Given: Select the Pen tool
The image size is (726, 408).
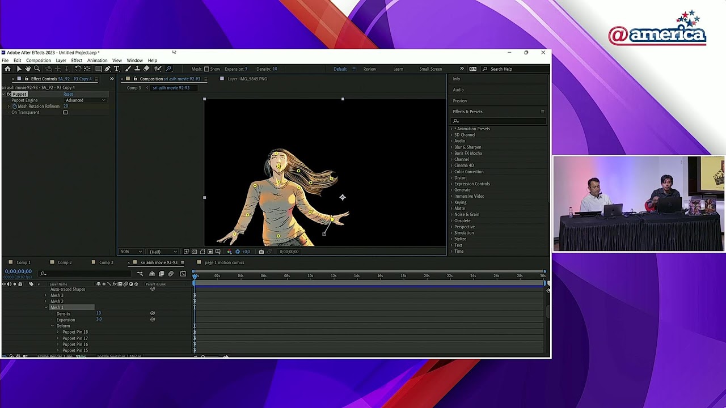Looking at the screenshot, I should coord(107,69).
